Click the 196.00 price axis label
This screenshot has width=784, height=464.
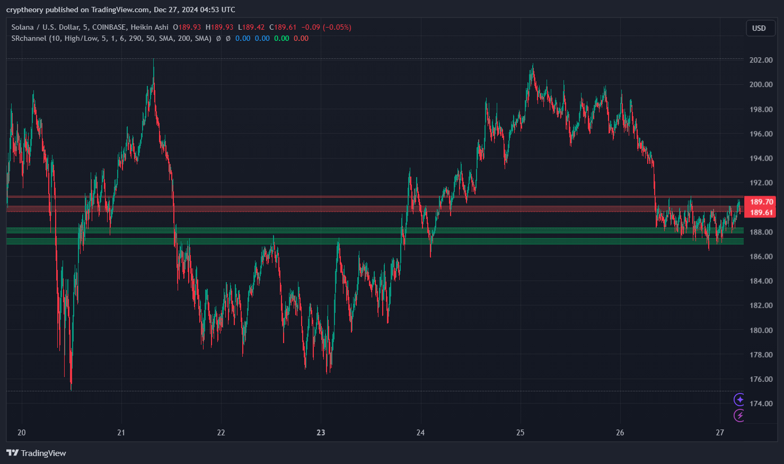tap(761, 134)
